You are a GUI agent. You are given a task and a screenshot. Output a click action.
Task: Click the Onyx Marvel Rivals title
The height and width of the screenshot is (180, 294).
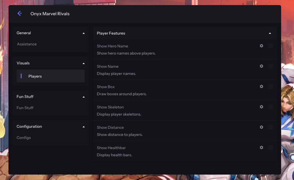click(50, 14)
